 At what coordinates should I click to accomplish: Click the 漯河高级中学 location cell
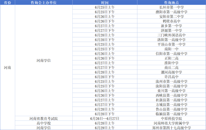click(171, 72)
